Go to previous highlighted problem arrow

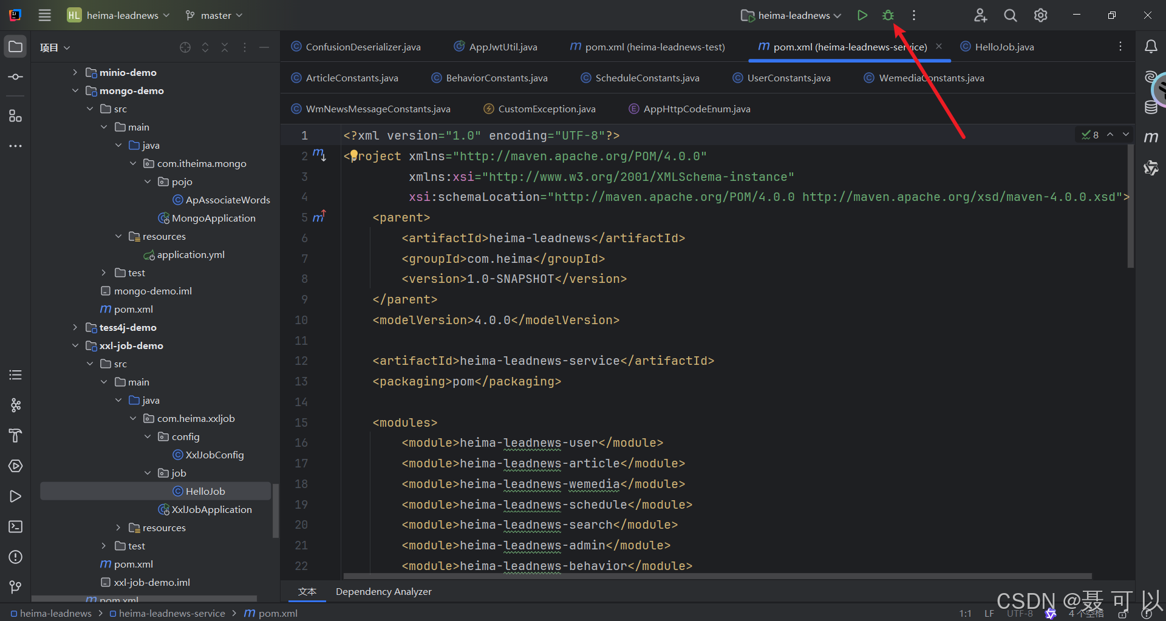(1110, 134)
